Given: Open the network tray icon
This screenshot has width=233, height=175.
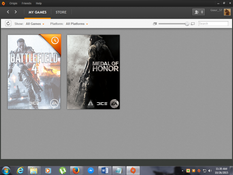Looking at the screenshot, I should click(x=204, y=171).
